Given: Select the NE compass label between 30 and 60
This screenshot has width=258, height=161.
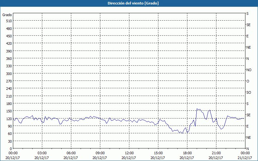Looking at the screenshot, I should click(248, 137).
